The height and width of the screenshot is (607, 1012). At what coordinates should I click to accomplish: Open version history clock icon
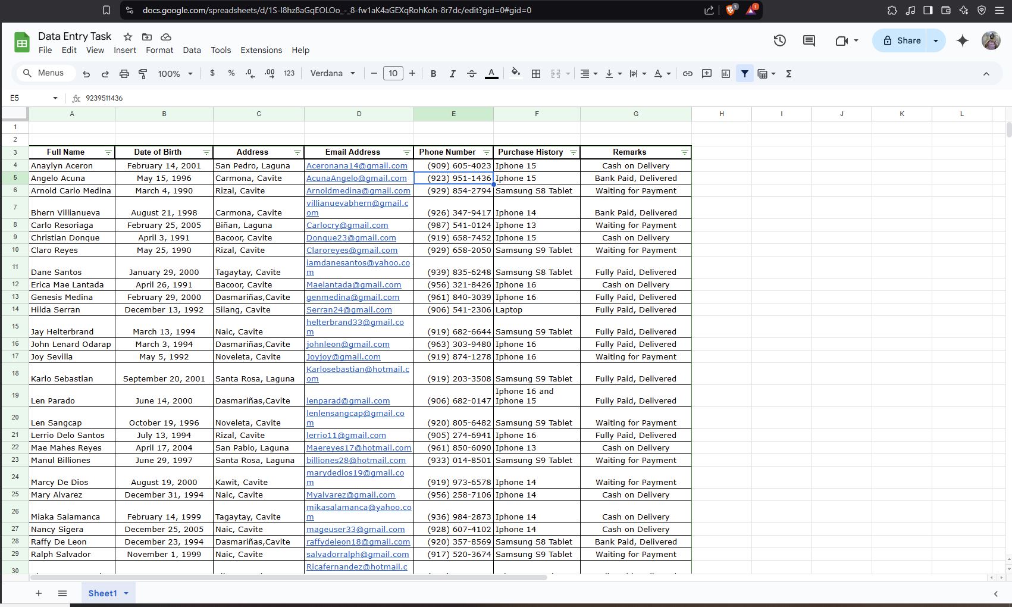(x=779, y=40)
